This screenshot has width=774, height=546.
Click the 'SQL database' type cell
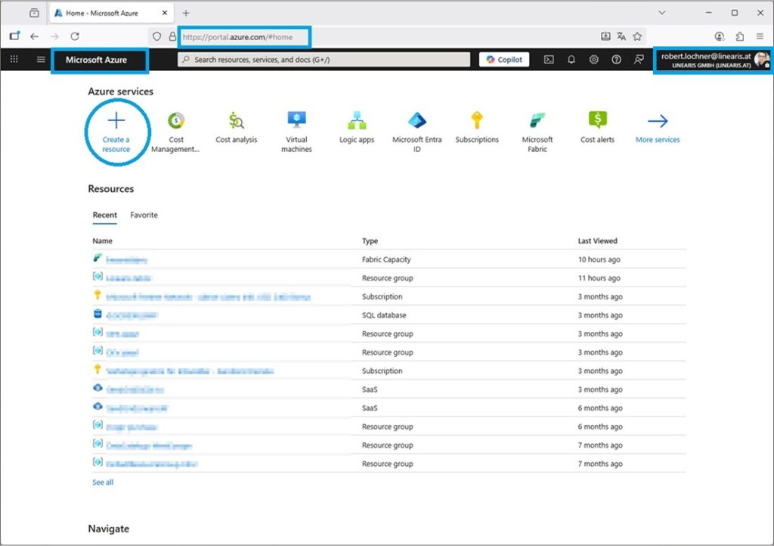click(384, 315)
